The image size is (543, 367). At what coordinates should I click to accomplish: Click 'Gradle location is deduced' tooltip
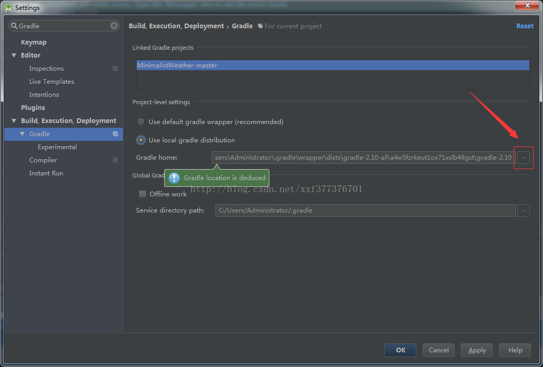click(217, 178)
